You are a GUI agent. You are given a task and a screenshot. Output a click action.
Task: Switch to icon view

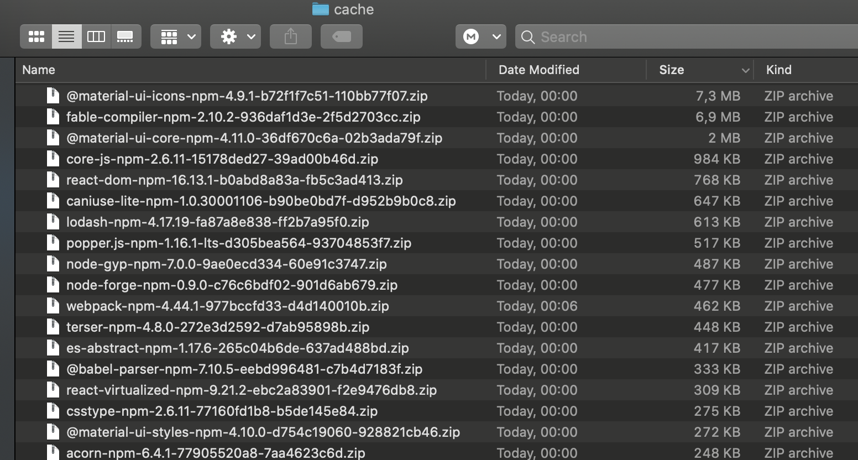[x=36, y=36]
